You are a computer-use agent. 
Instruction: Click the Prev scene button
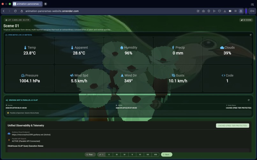pyautogui.click(x=90, y=155)
